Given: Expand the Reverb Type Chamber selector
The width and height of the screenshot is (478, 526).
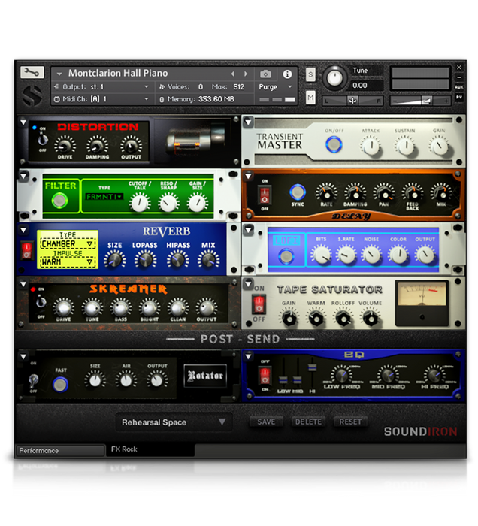Looking at the screenshot, I should tap(68, 244).
